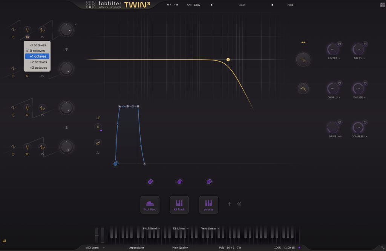Add a new modulation source with plus
Viewport: 386px width, 251px height.
[x=229, y=204]
